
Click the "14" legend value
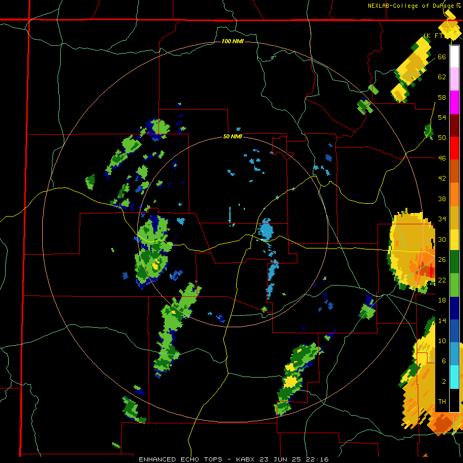coord(442,320)
